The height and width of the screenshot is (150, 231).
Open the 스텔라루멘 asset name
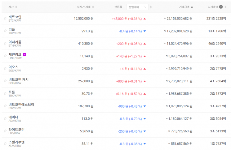click(16, 142)
